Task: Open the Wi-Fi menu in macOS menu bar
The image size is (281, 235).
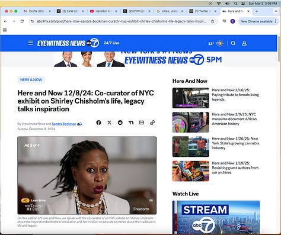Action: [219, 4]
